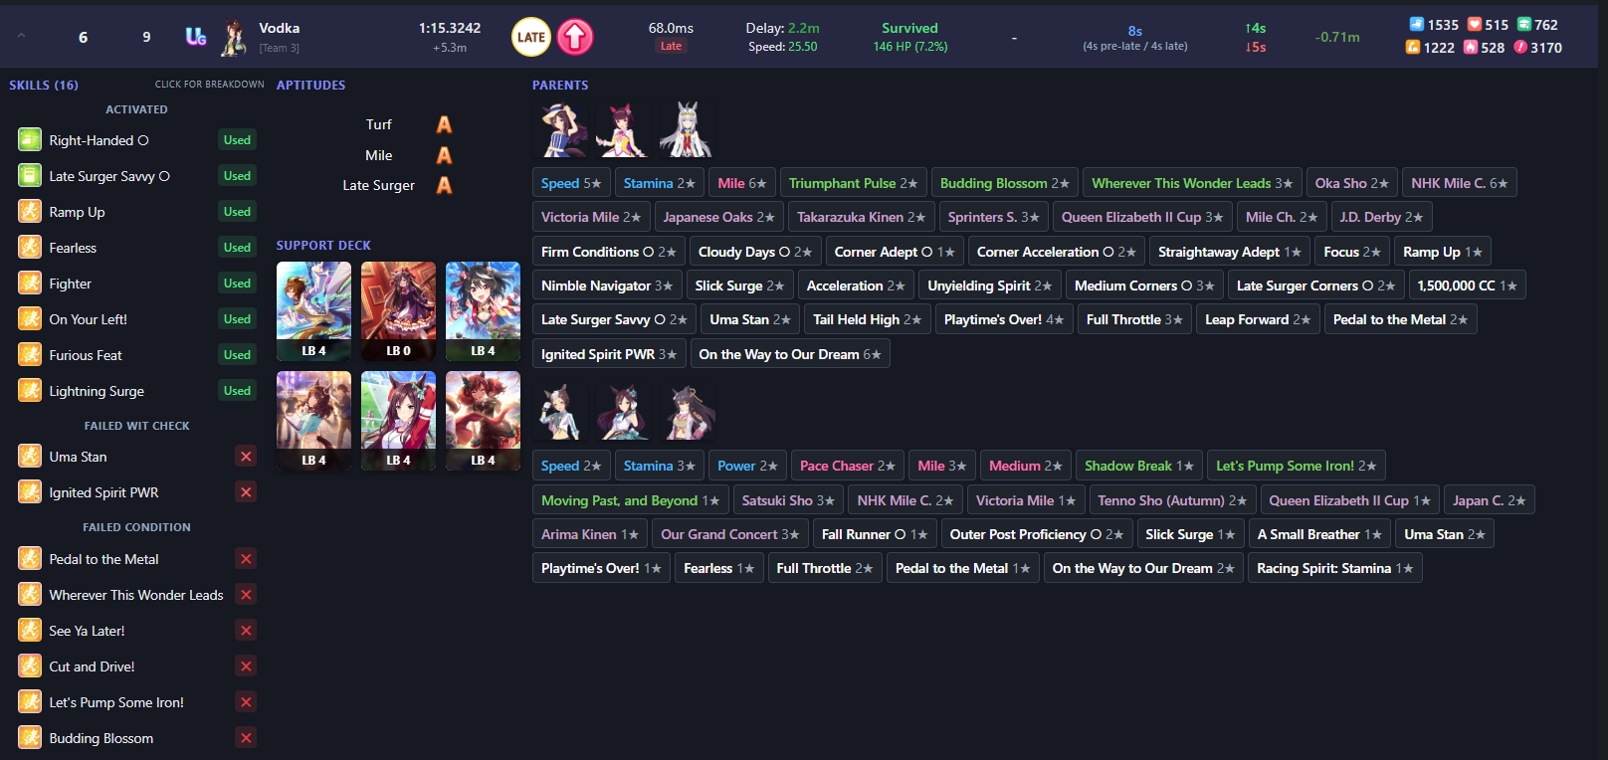Click the Uma Stan failed skill icon

pyautogui.click(x=30, y=457)
